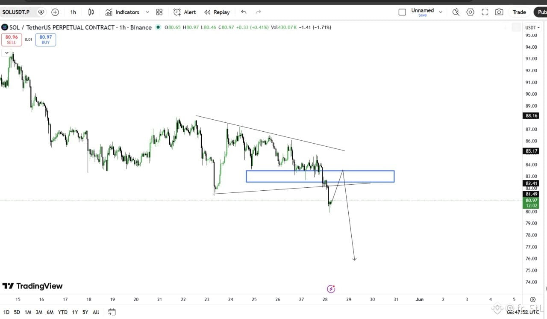Image resolution: width=547 pixels, height=319 pixels.
Task: Click the 81.49 price label
Action: click(531, 194)
